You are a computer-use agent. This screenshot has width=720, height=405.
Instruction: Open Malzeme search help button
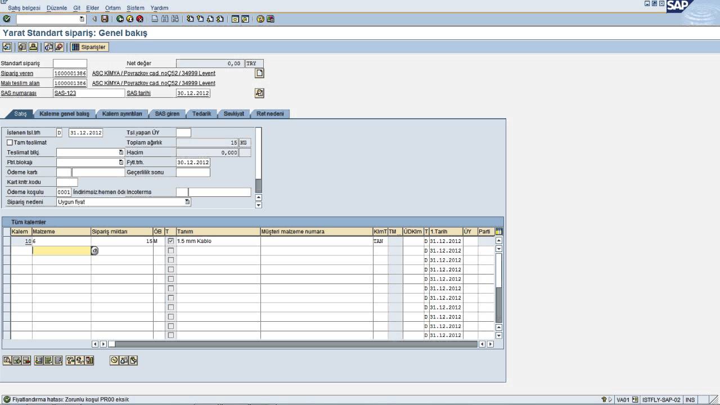point(94,251)
